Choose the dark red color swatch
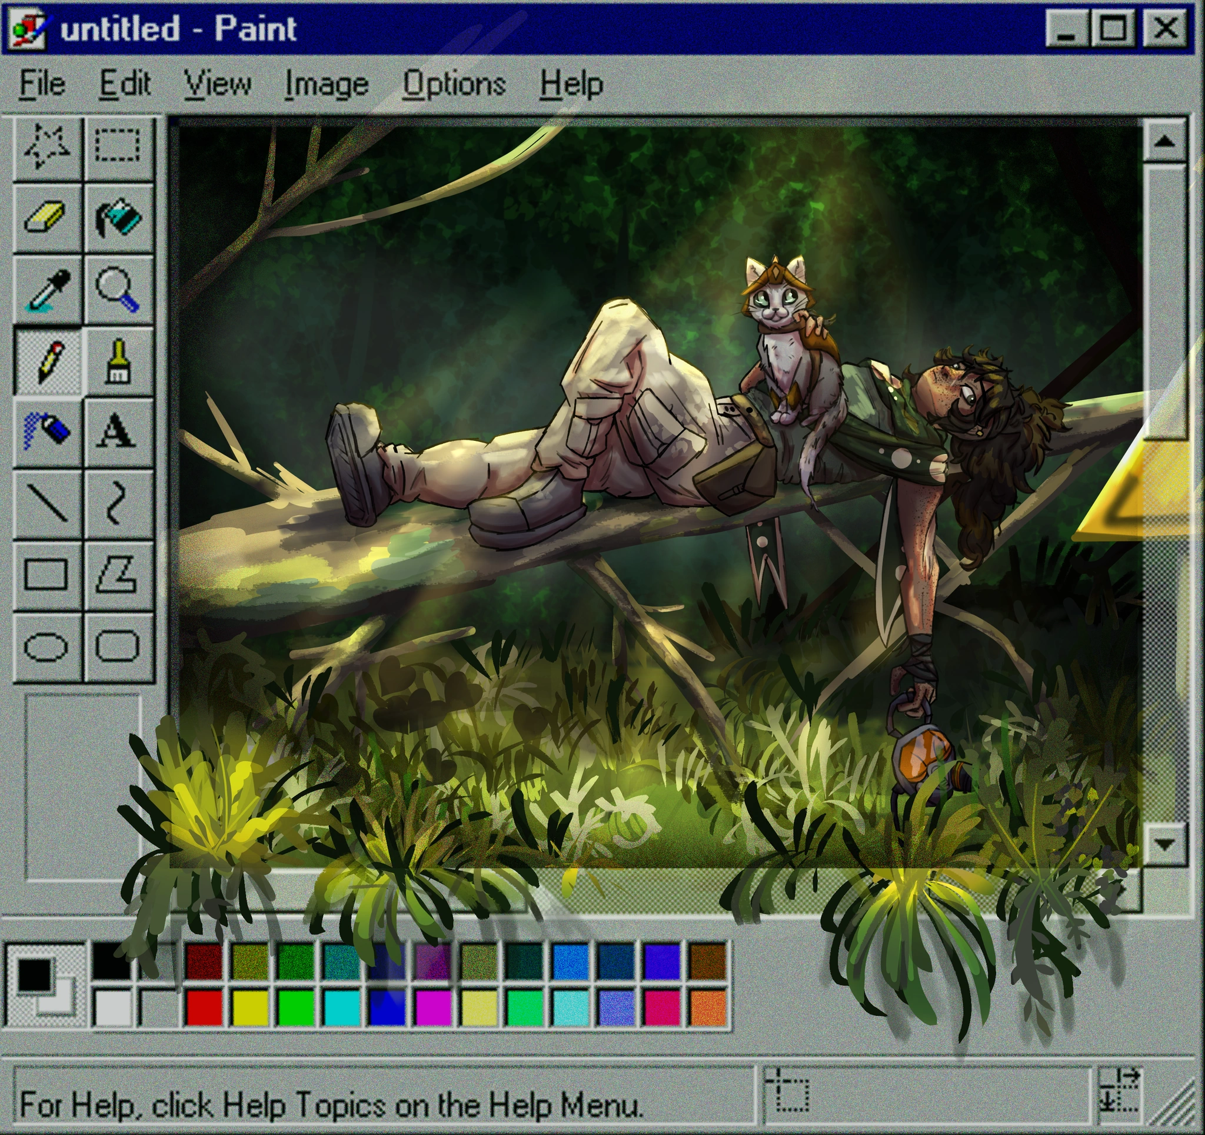The image size is (1205, 1135). (x=204, y=961)
